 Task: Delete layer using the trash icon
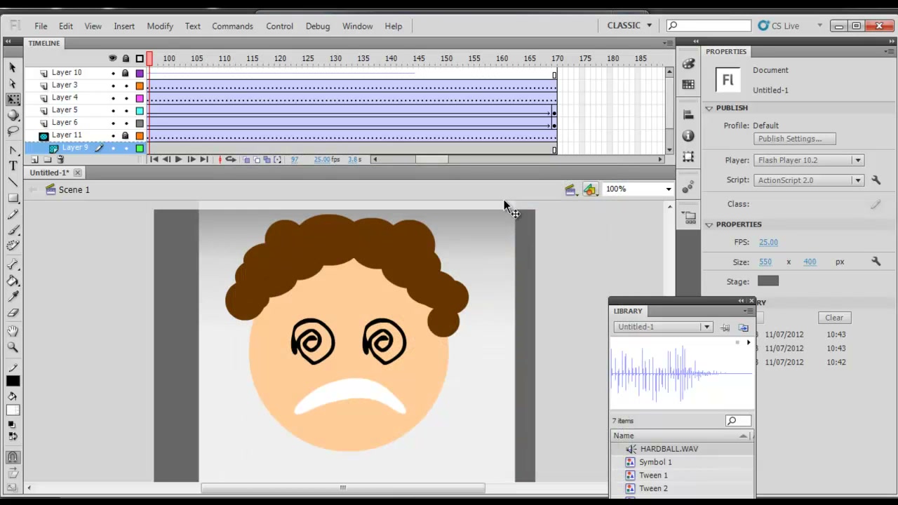pos(60,160)
